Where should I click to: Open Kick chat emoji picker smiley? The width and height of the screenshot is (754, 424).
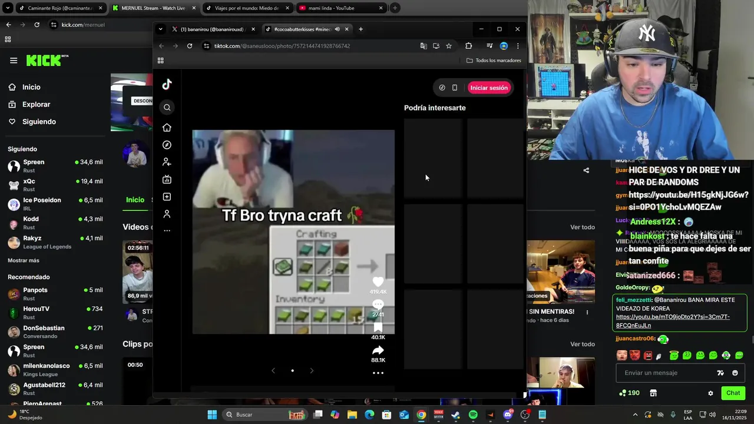(x=735, y=373)
